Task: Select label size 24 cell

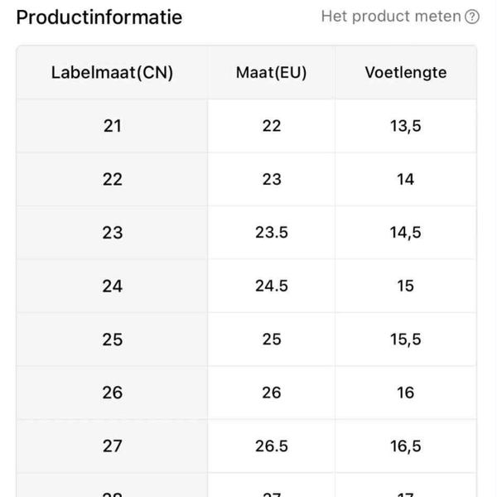Action: [112, 286]
